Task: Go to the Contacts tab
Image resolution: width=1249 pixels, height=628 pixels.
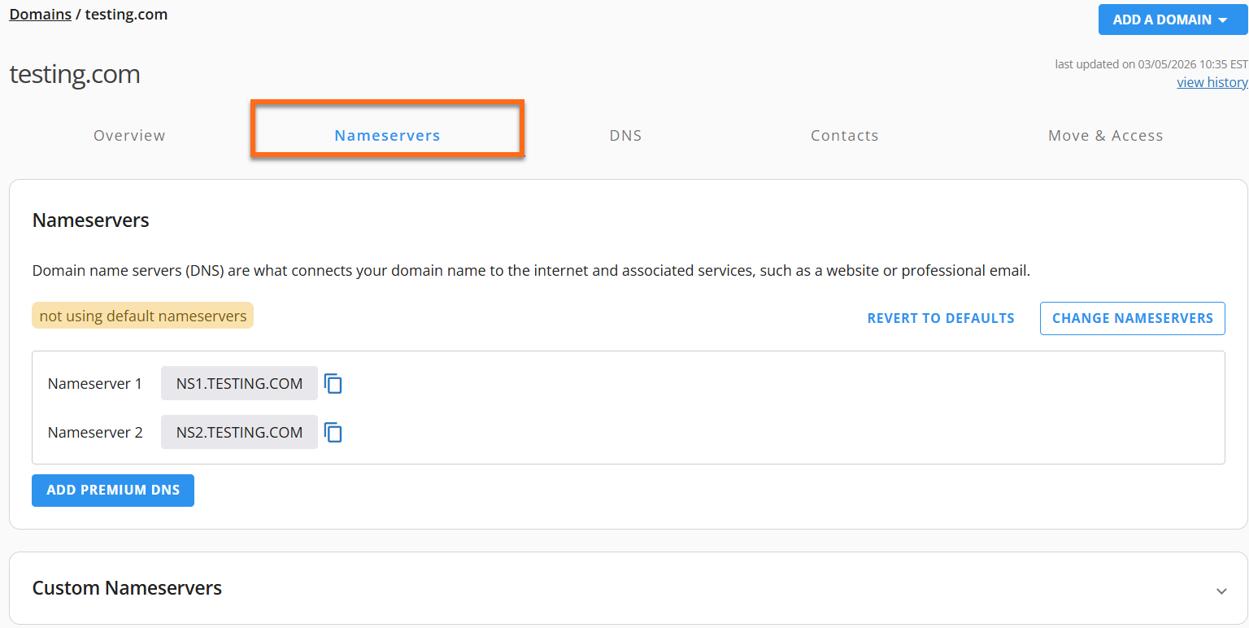Action: (x=845, y=136)
